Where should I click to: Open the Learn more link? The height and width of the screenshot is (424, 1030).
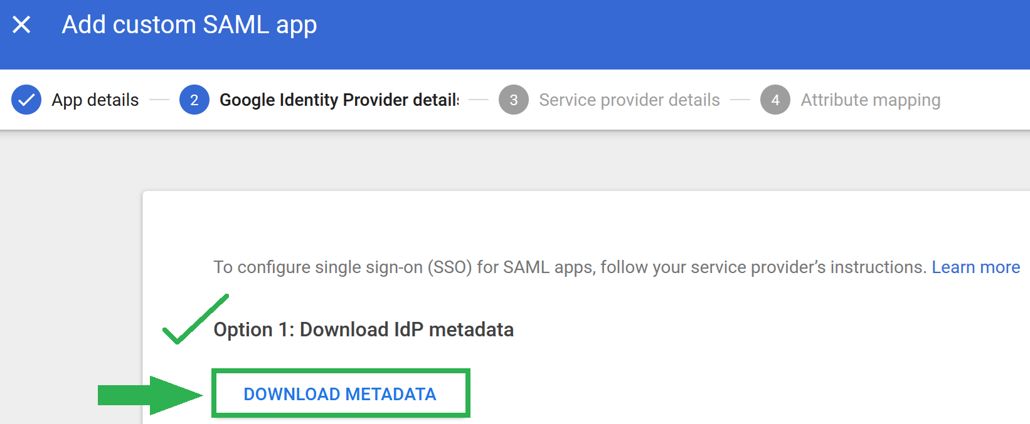tap(976, 267)
